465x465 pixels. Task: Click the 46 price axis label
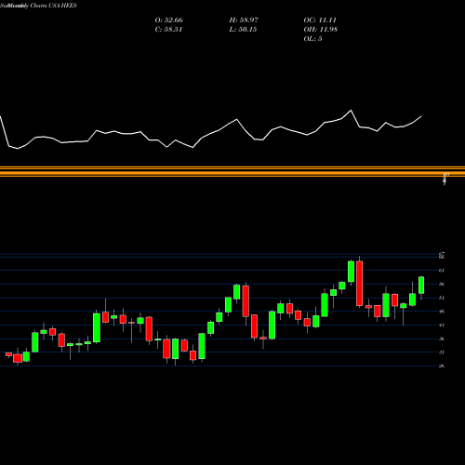[442, 312]
